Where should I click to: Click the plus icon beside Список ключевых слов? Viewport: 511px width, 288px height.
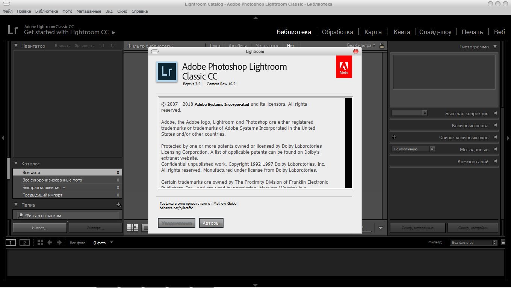pyautogui.click(x=394, y=137)
